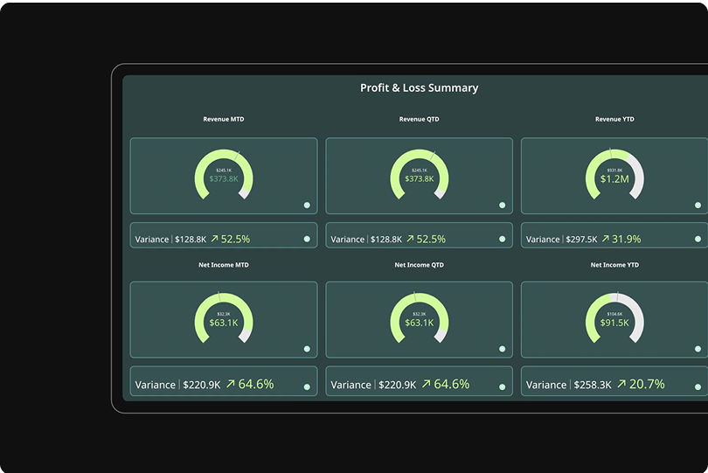Select the status dot in Net Income MTD gauge card
The width and height of the screenshot is (708, 473).
[x=307, y=349]
